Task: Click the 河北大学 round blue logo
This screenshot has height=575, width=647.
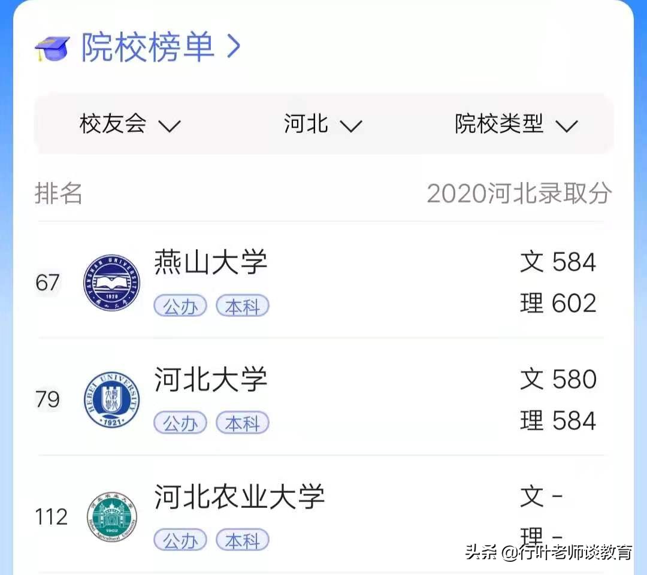Action: pyautogui.click(x=111, y=398)
